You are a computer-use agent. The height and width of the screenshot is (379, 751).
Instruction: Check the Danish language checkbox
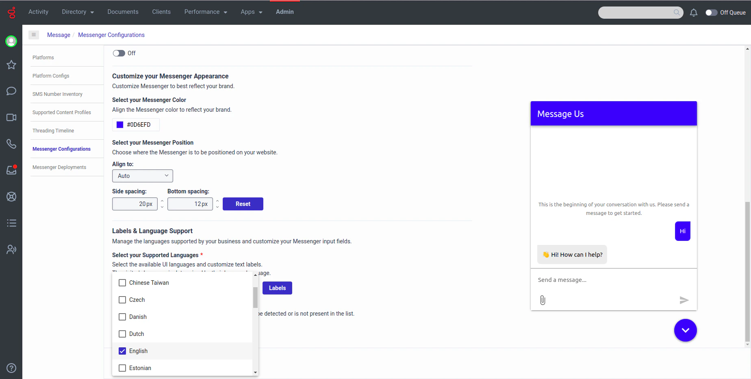point(122,317)
